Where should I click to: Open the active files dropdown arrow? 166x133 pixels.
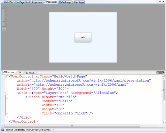pyautogui.click(x=160, y=2)
